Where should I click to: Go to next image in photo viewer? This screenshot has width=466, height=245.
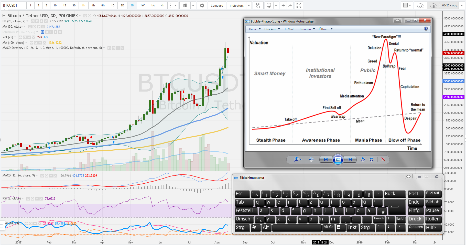(x=350, y=159)
